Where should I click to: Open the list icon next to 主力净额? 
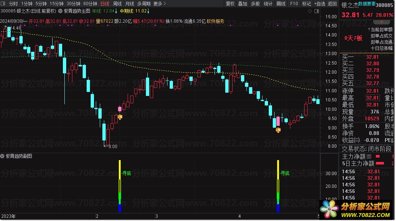[369, 156]
